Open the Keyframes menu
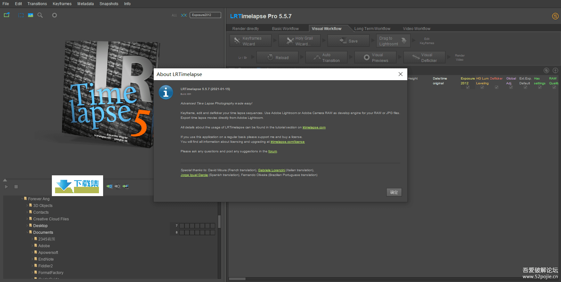The image size is (561, 282). (62, 4)
